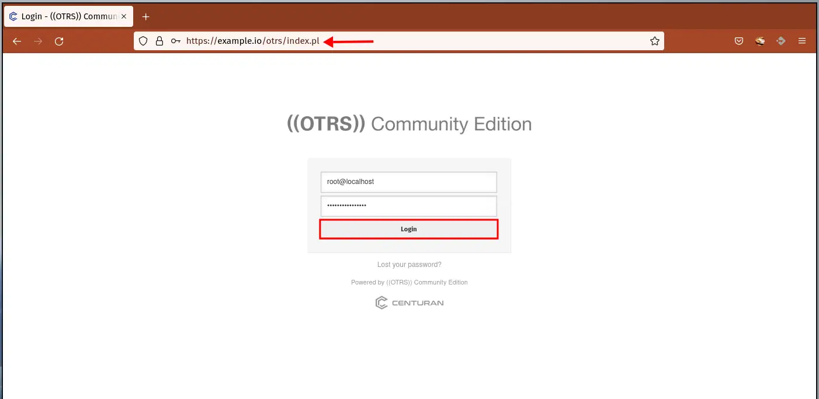Open the Firefox hamburger menu
819x399 pixels.
802,41
